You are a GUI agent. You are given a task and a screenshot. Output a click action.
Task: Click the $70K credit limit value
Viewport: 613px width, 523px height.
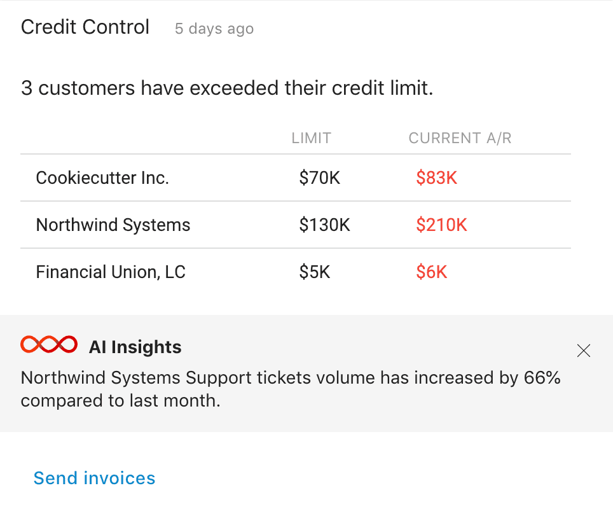pos(319,178)
